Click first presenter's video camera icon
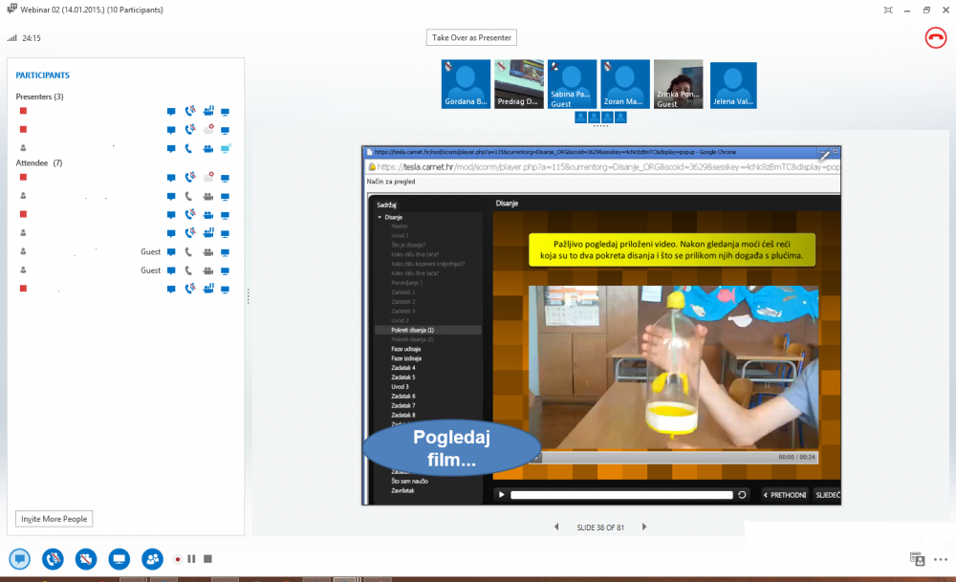Screen dimensions: 956x582 tap(208, 111)
